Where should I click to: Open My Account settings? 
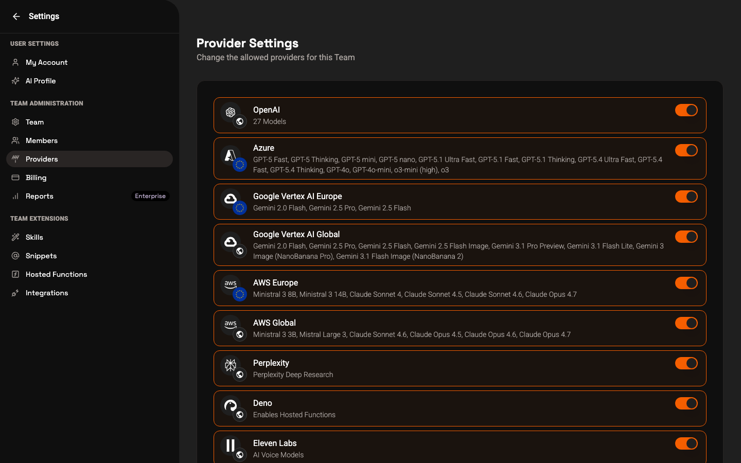pyautogui.click(x=90, y=62)
